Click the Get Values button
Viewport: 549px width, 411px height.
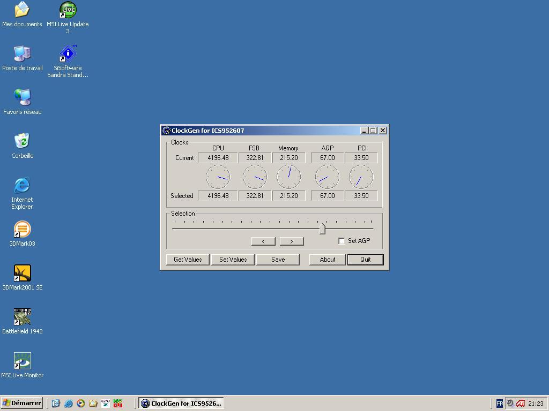pyautogui.click(x=188, y=260)
